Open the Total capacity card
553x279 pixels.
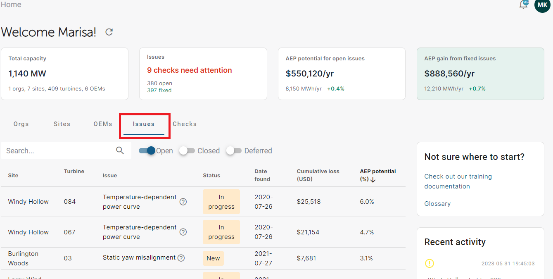pyautogui.click(x=64, y=74)
